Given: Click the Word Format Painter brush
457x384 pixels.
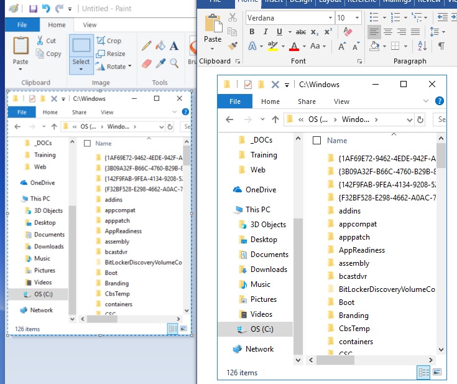Looking at the screenshot, I should point(233,45).
